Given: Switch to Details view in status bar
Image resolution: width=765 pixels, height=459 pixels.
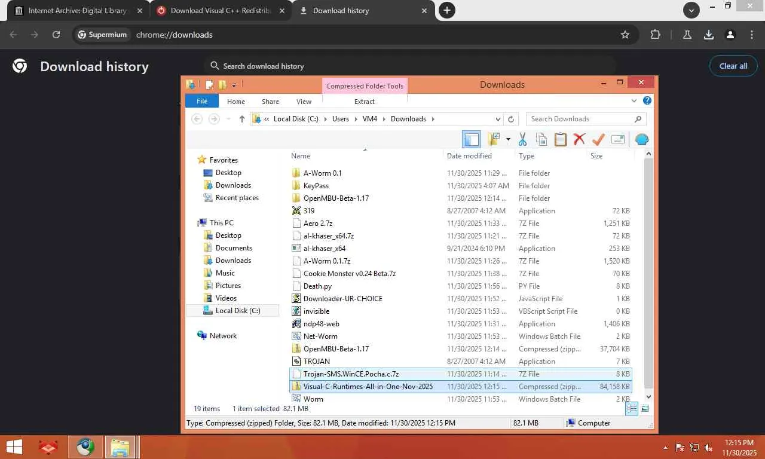Looking at the screenshot, I should tap(632, 409).
